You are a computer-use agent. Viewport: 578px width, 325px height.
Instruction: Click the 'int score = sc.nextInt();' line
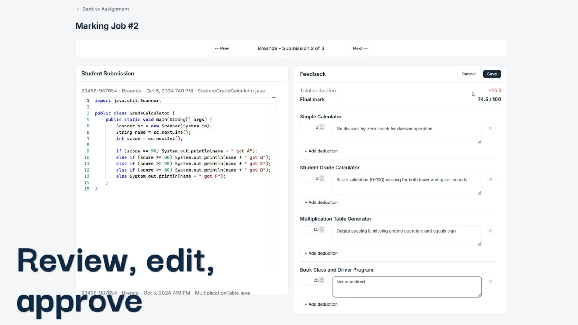coord(149,138)
